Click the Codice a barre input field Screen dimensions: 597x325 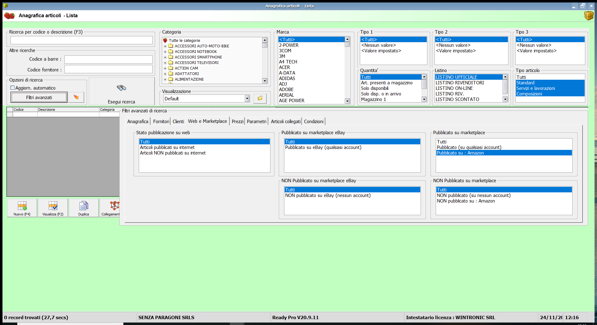pyautogui.click(x=109, y=59)
